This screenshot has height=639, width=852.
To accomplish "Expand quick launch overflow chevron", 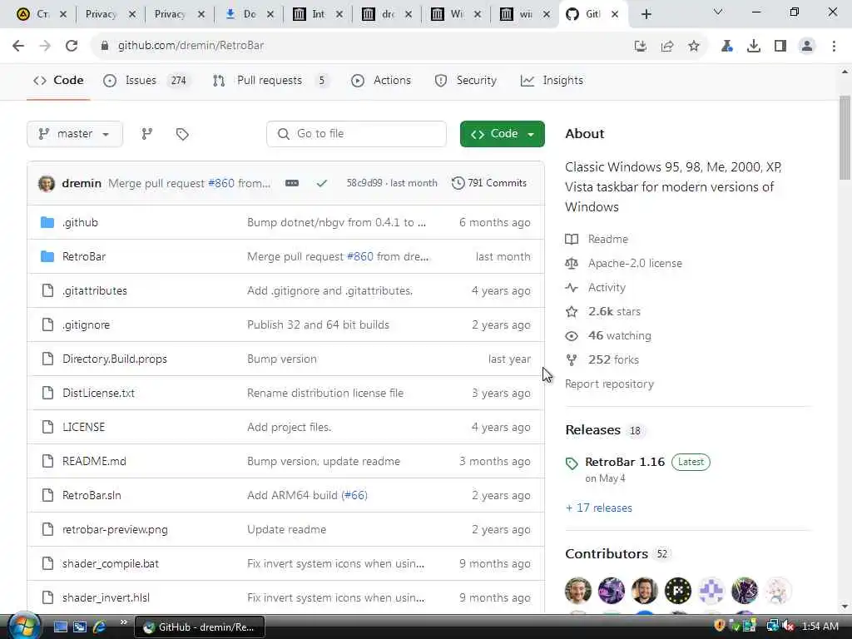I will coord(123,622).
